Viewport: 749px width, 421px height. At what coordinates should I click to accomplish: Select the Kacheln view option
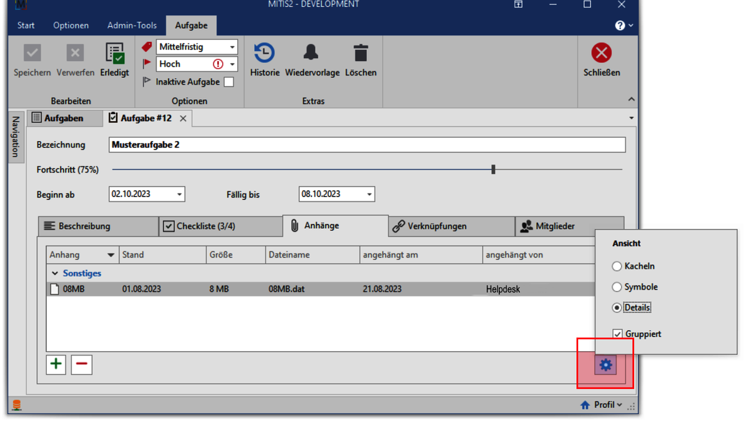[617, 266]
